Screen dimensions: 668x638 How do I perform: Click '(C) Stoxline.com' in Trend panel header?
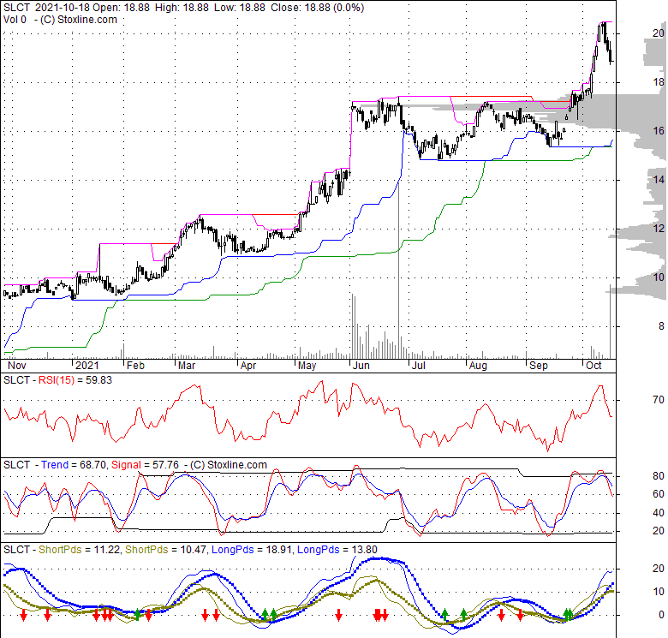tap(229, 465)
